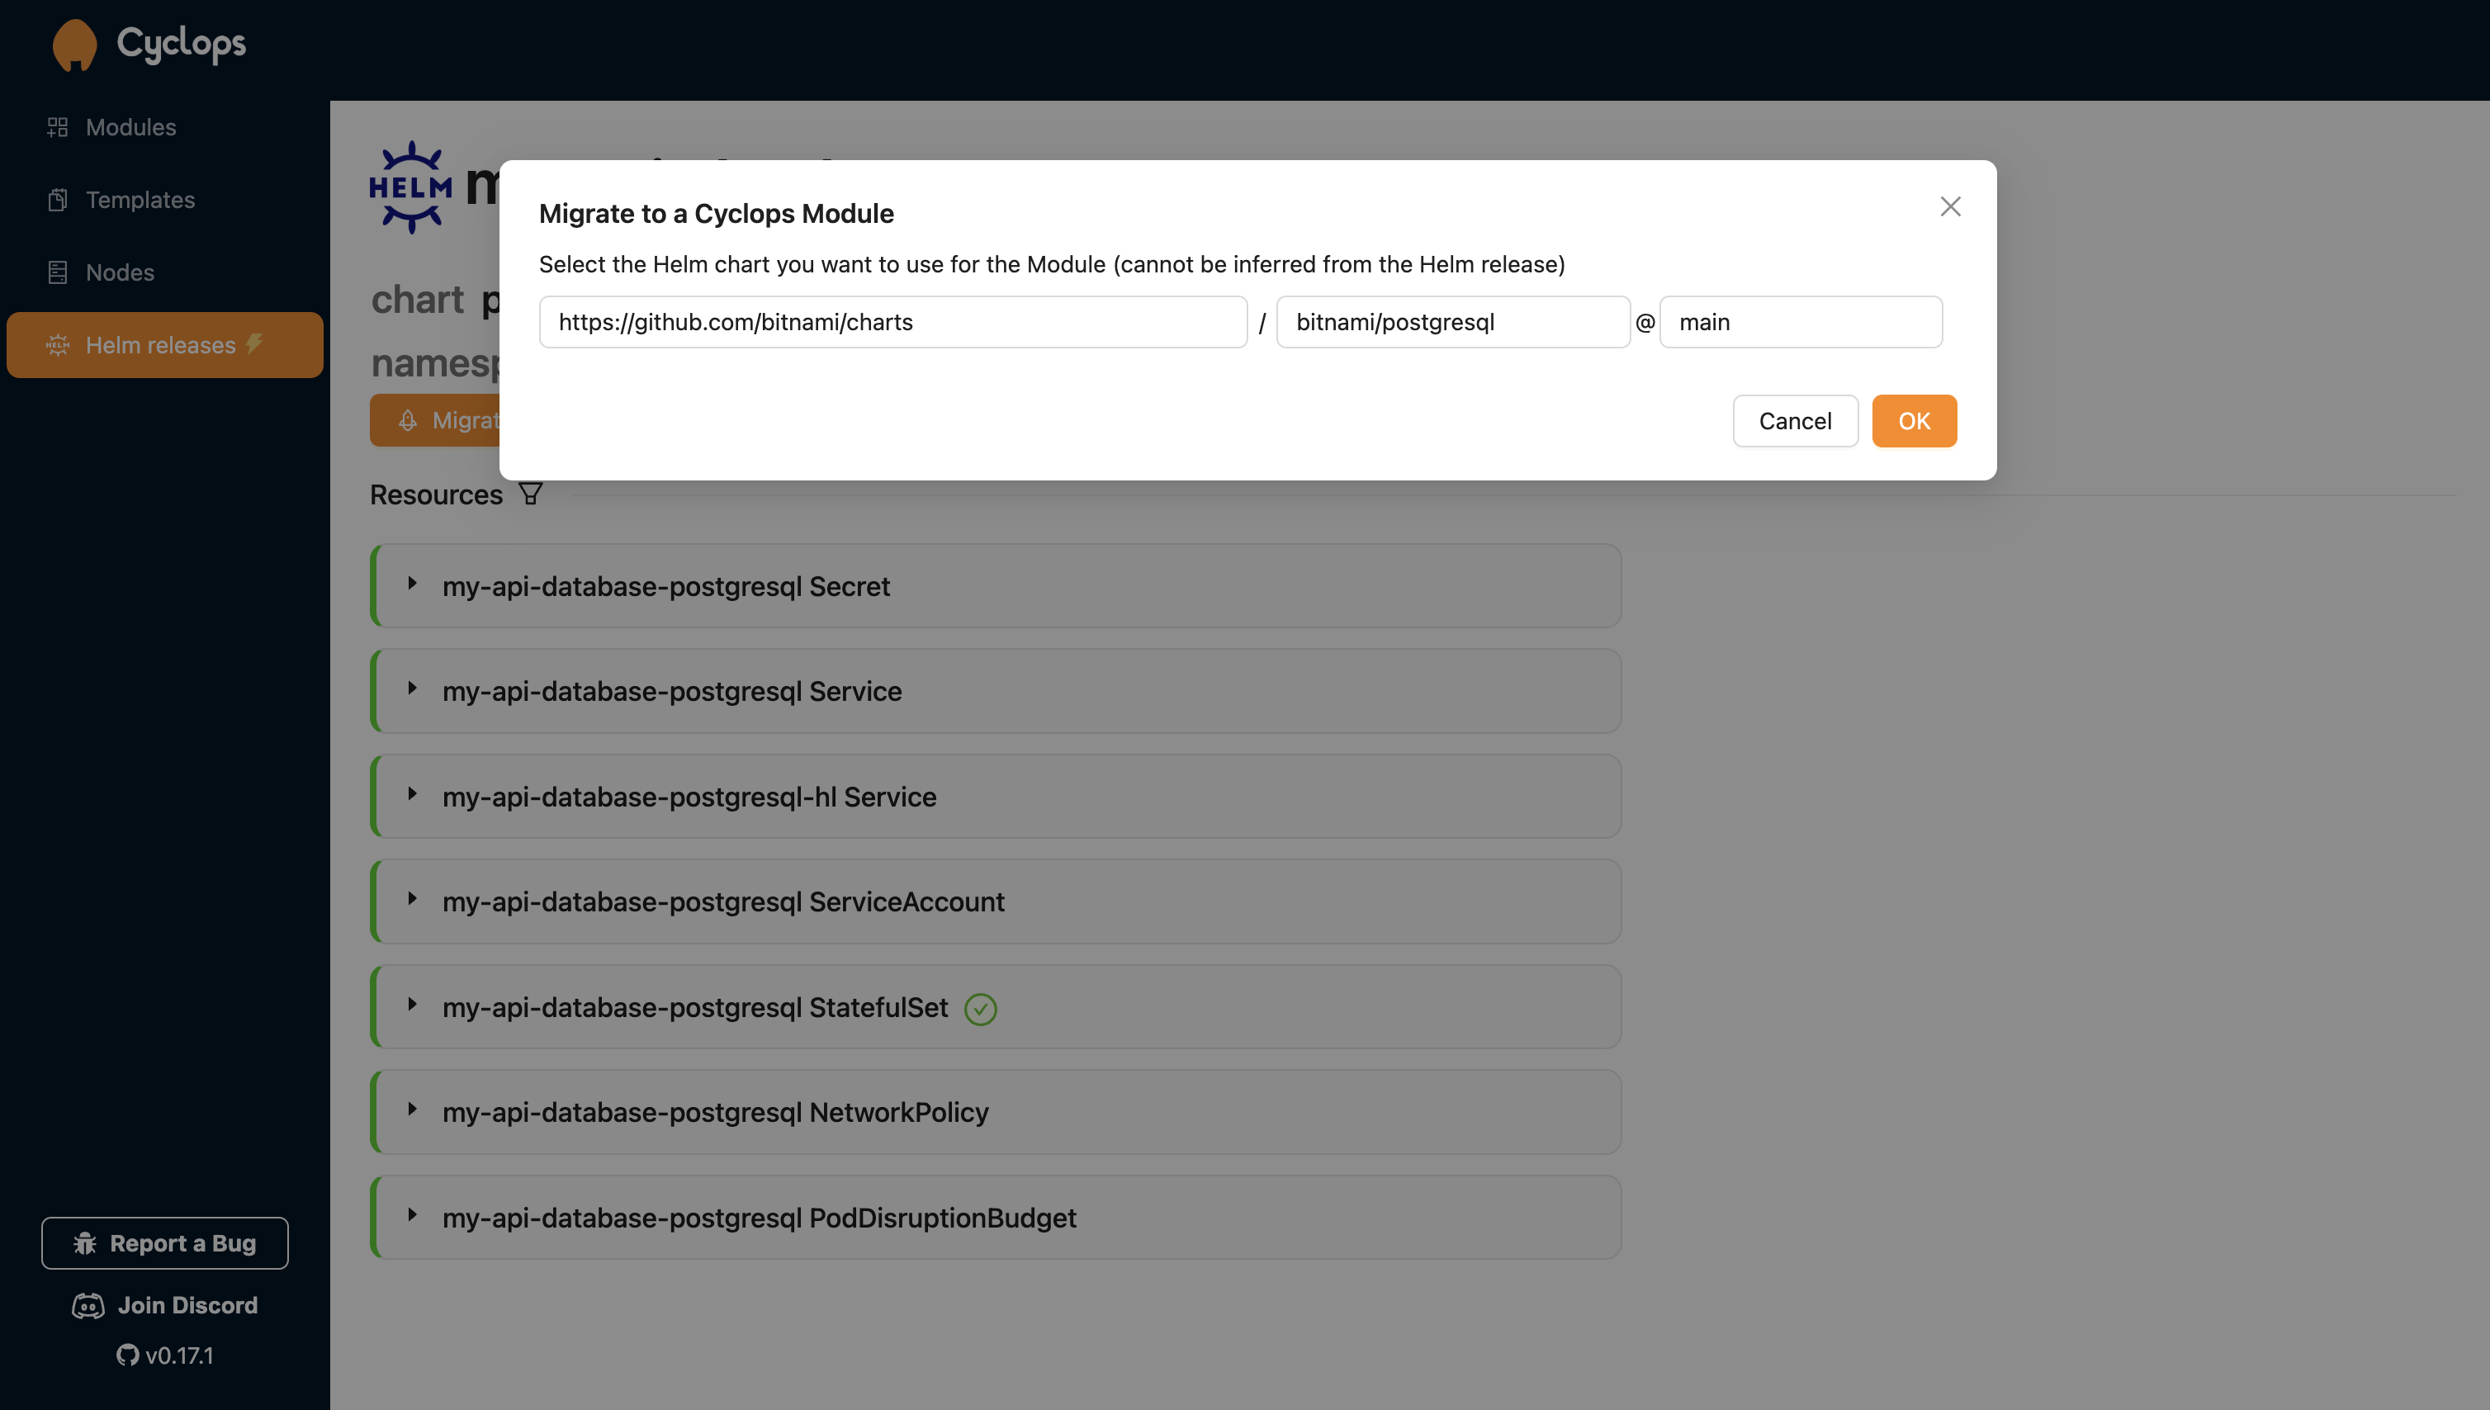Image resolution: width=2490 pixels, height=1410 pixels.
Task: Open the v0.17.1 GitHub version link
Action: point(164,1356)
